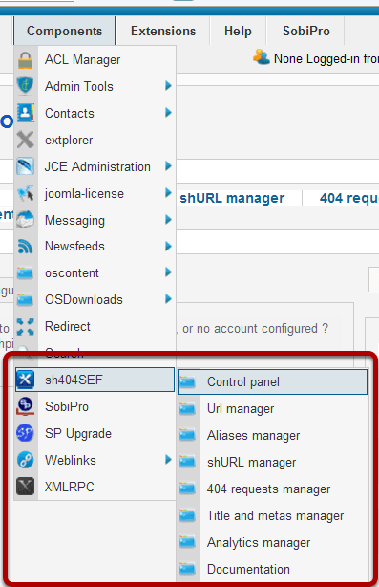Click the XMLRPC icon

pyautogui.click(x=25, y=487)
